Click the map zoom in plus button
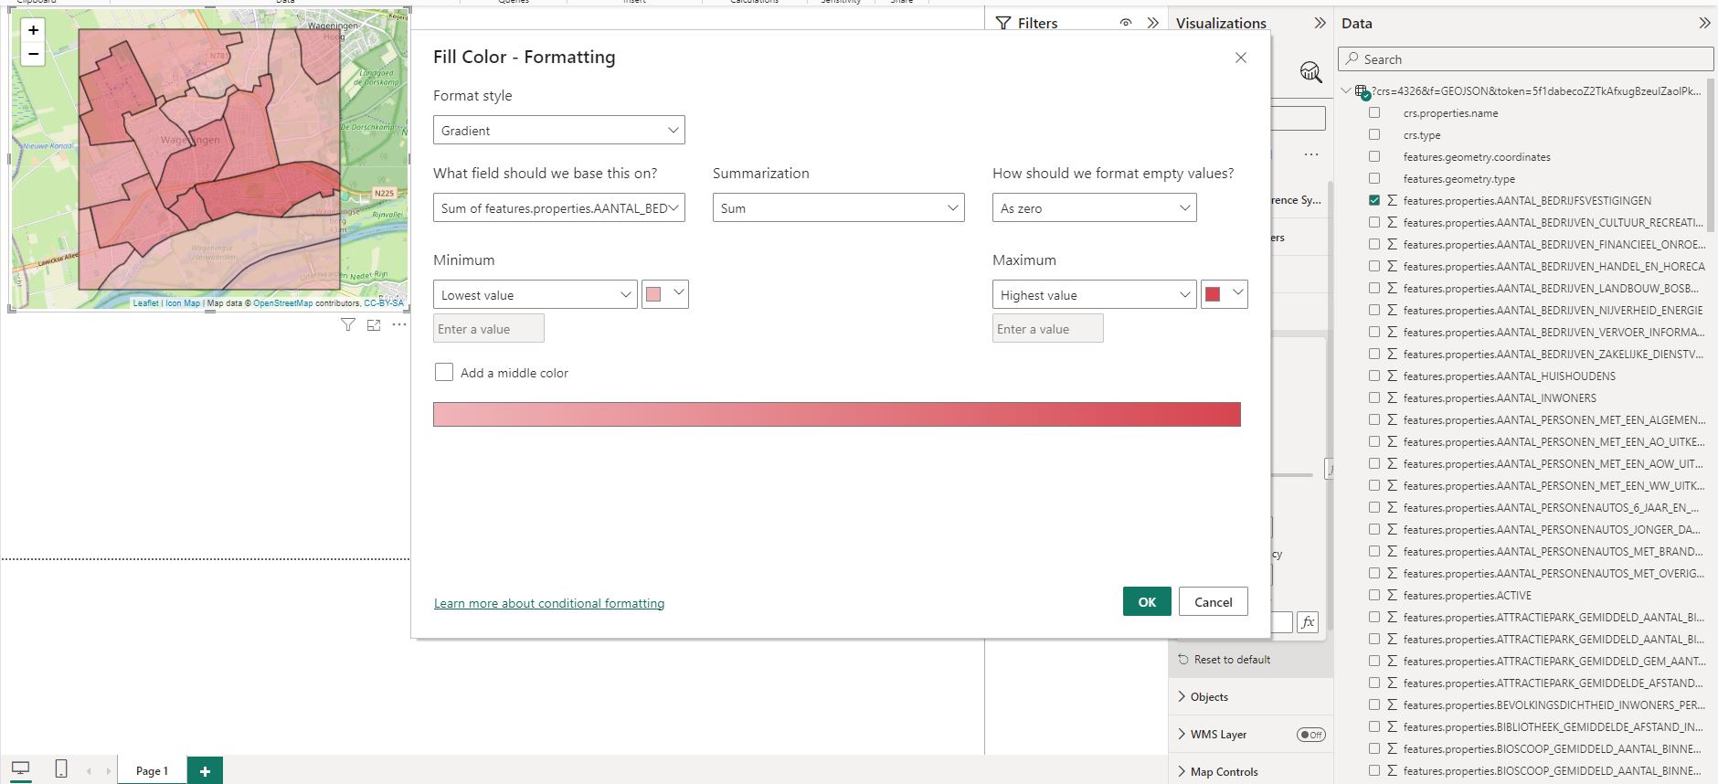Viewport: 1718px width, 784px height. click(x=34, y=30)
